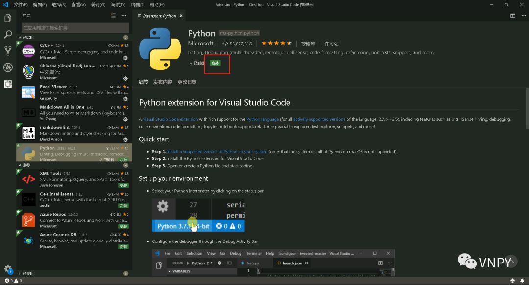Switch to the 更改日志 tab

click(x=187, y=82)
